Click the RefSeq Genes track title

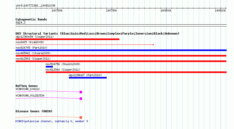27,86
